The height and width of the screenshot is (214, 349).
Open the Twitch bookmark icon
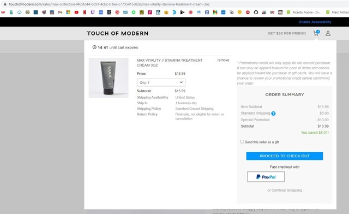click(93, 12)
